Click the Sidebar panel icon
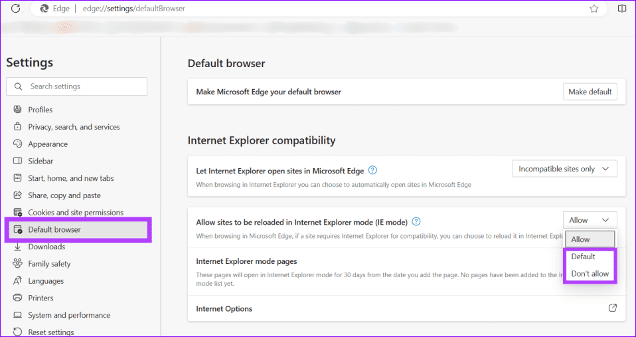Image resolution: width=636 pixels, height=337 pixels. click(x=17, y=161)
